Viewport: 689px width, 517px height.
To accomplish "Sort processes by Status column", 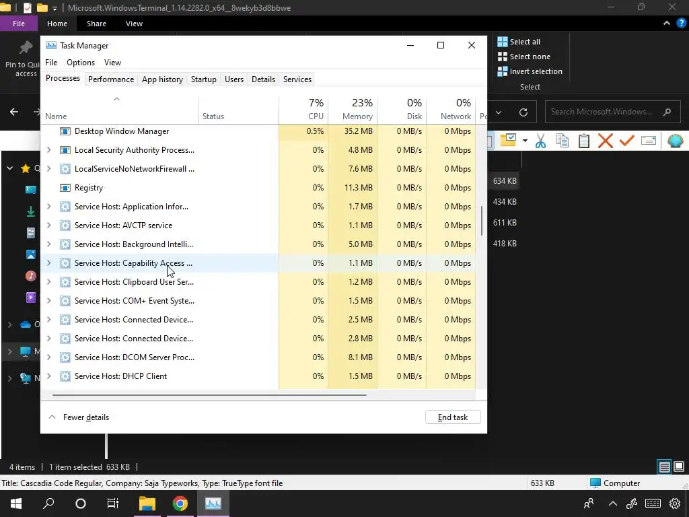I will pos(238,108).
